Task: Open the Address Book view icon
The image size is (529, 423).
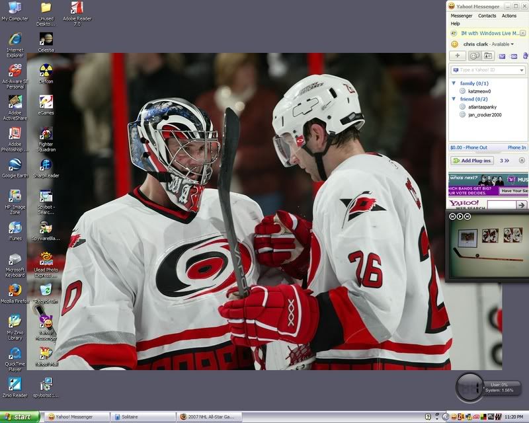Action: (x=488, y=56)
